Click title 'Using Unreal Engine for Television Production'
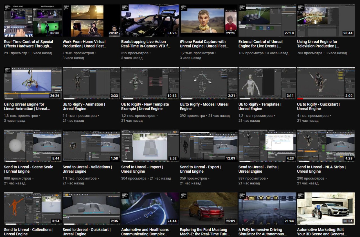This screenshot has height=237, width=360. click(318, 44)
